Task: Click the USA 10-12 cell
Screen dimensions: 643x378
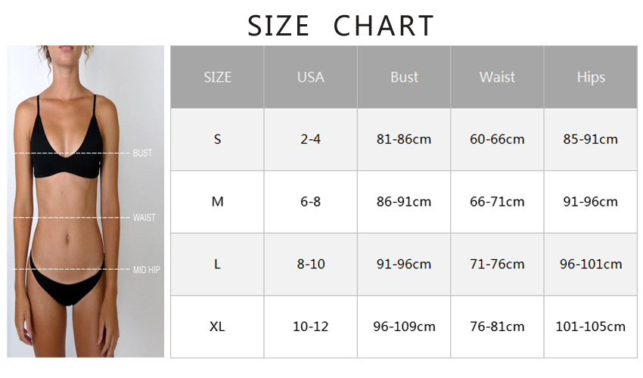Action: pyautogui.click(x=310, y=327)
